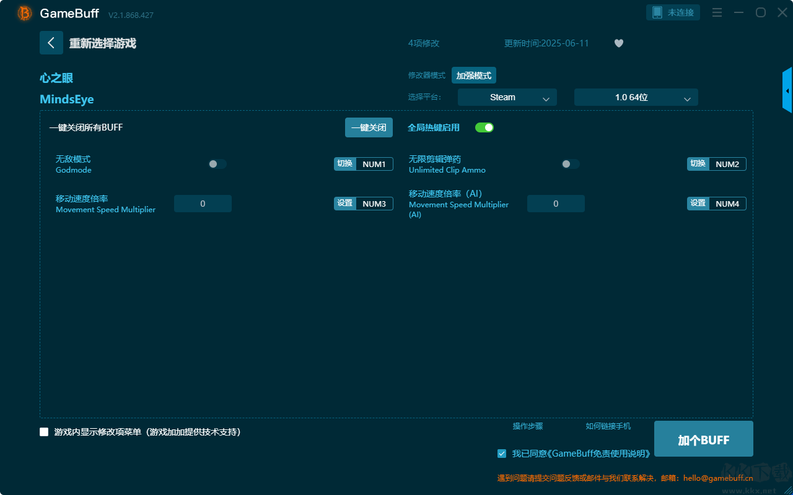Click the NUM1 hotkey for Godmode
This screenshot has height=495, width=793.
[x=374, y=164]
